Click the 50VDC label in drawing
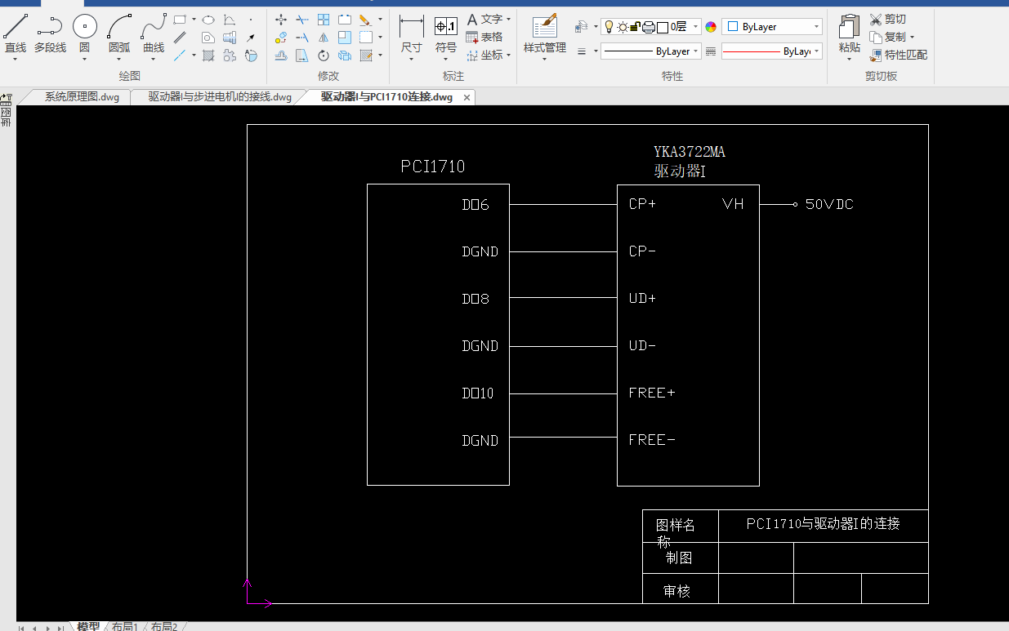The image size is (1009, 631). [x=829, y=204]
